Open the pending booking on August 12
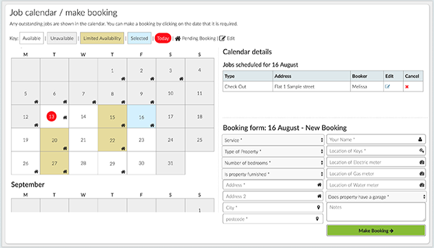Viewport: 434px width, 248px height. click(x=36, y=125)
